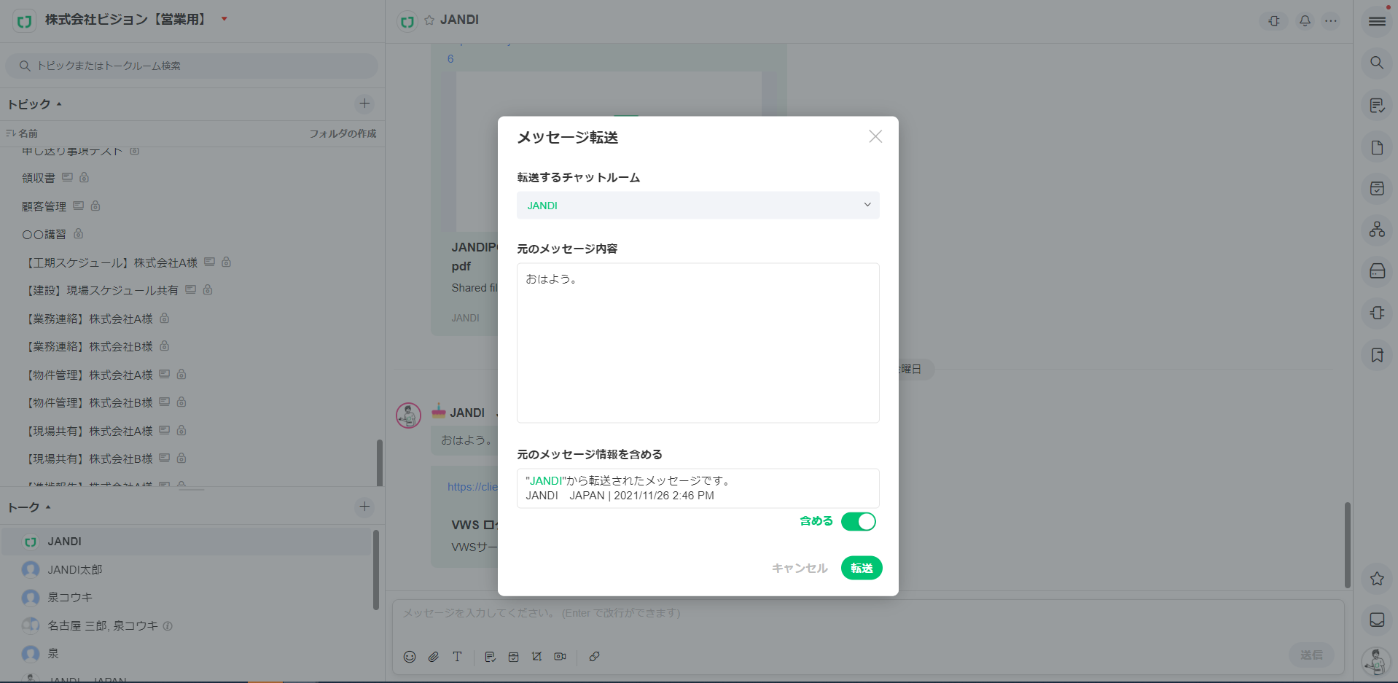Open text formatting T icon
The image size is (1398, 683).
tap(457, 657)
